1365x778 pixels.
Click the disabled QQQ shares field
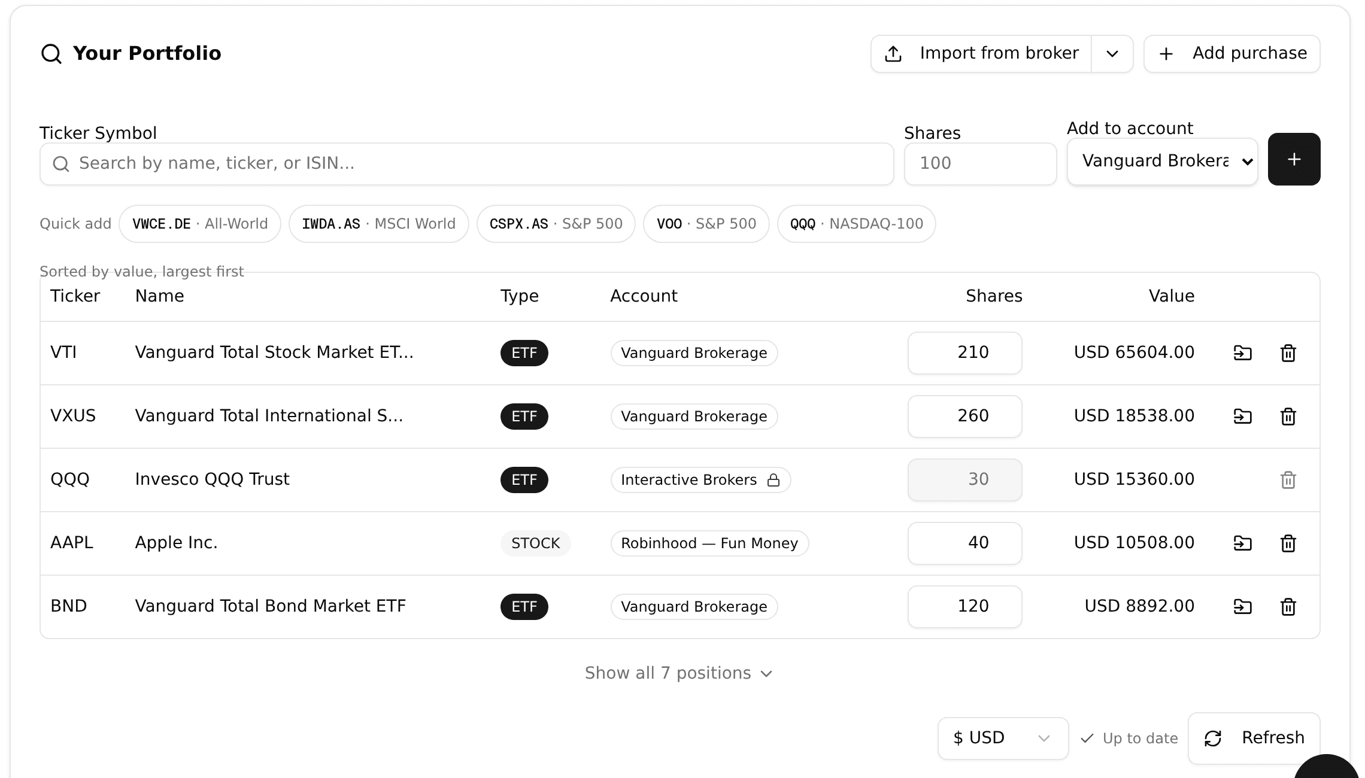click(964, 480)
